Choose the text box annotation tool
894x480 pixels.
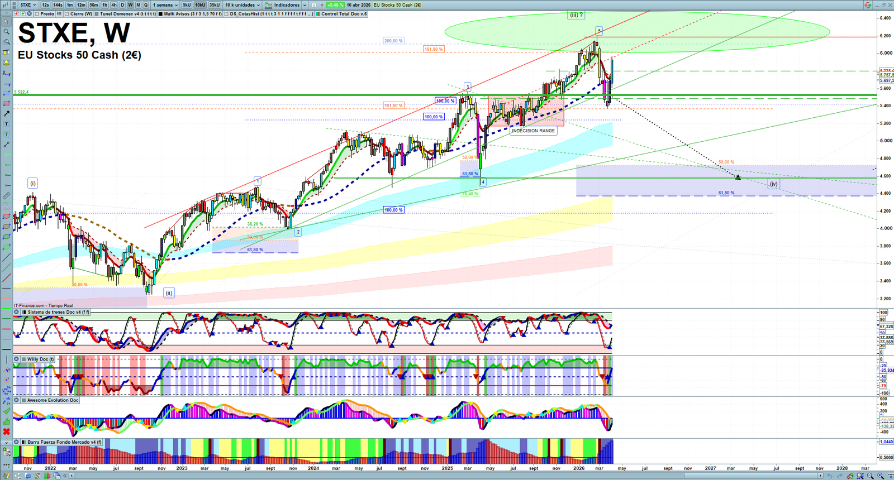click(6, 124)
